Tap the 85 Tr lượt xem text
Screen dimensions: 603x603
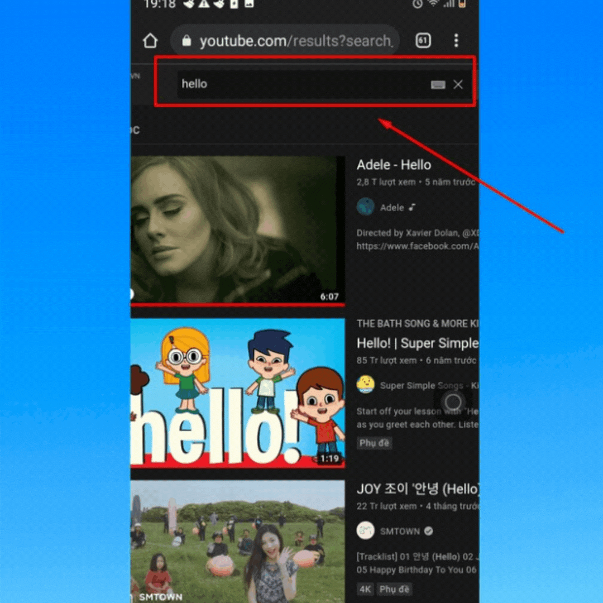point(386,360)
